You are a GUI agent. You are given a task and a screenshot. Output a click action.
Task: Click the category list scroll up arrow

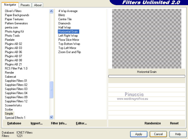[51, 11]
